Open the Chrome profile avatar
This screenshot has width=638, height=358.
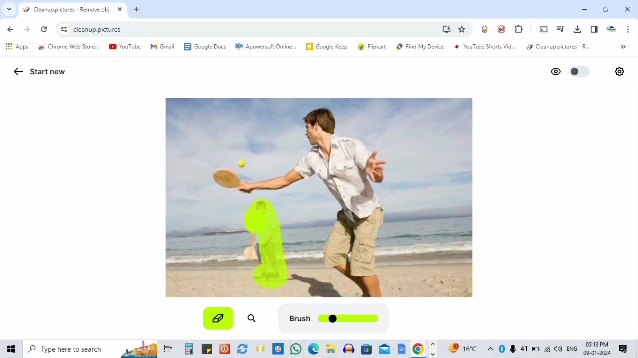tap(611, 29)
